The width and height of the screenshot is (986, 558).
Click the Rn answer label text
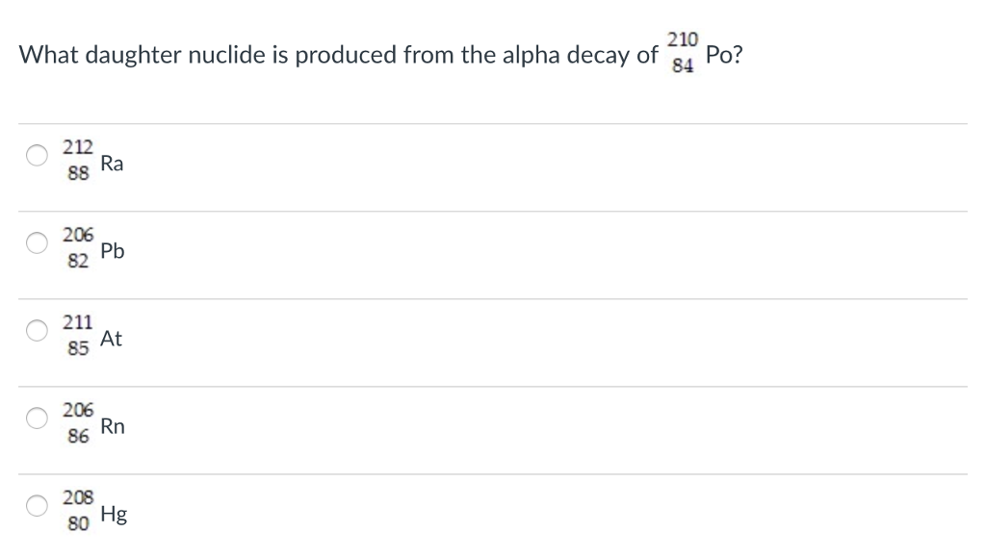[113, 426]
